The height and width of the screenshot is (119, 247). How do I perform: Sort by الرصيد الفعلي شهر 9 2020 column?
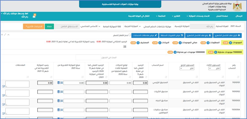(x=146, y=77)
